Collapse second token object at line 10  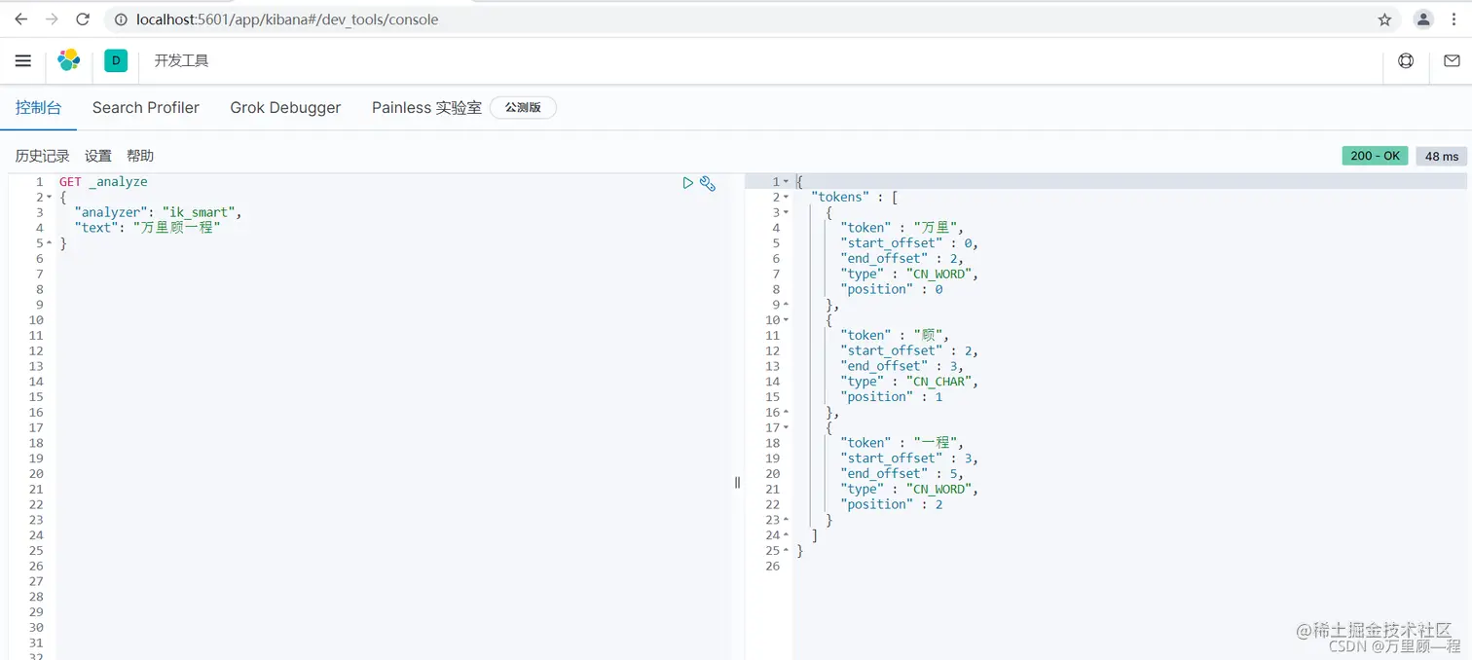tap(786, 320)
